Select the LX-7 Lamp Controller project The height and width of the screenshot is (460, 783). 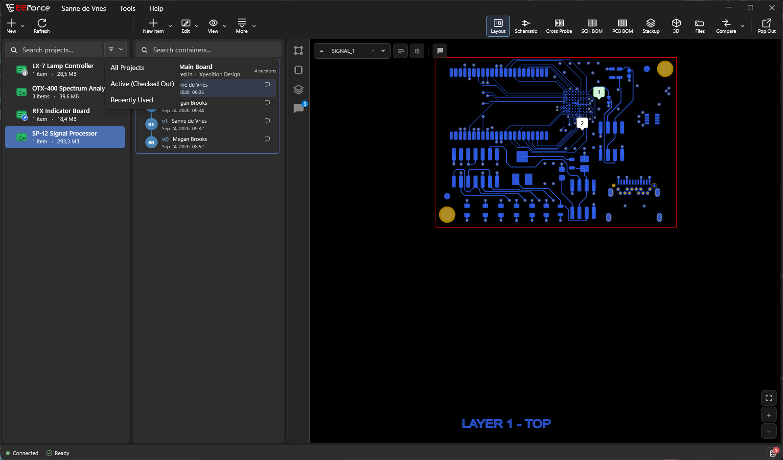point(65,69)
